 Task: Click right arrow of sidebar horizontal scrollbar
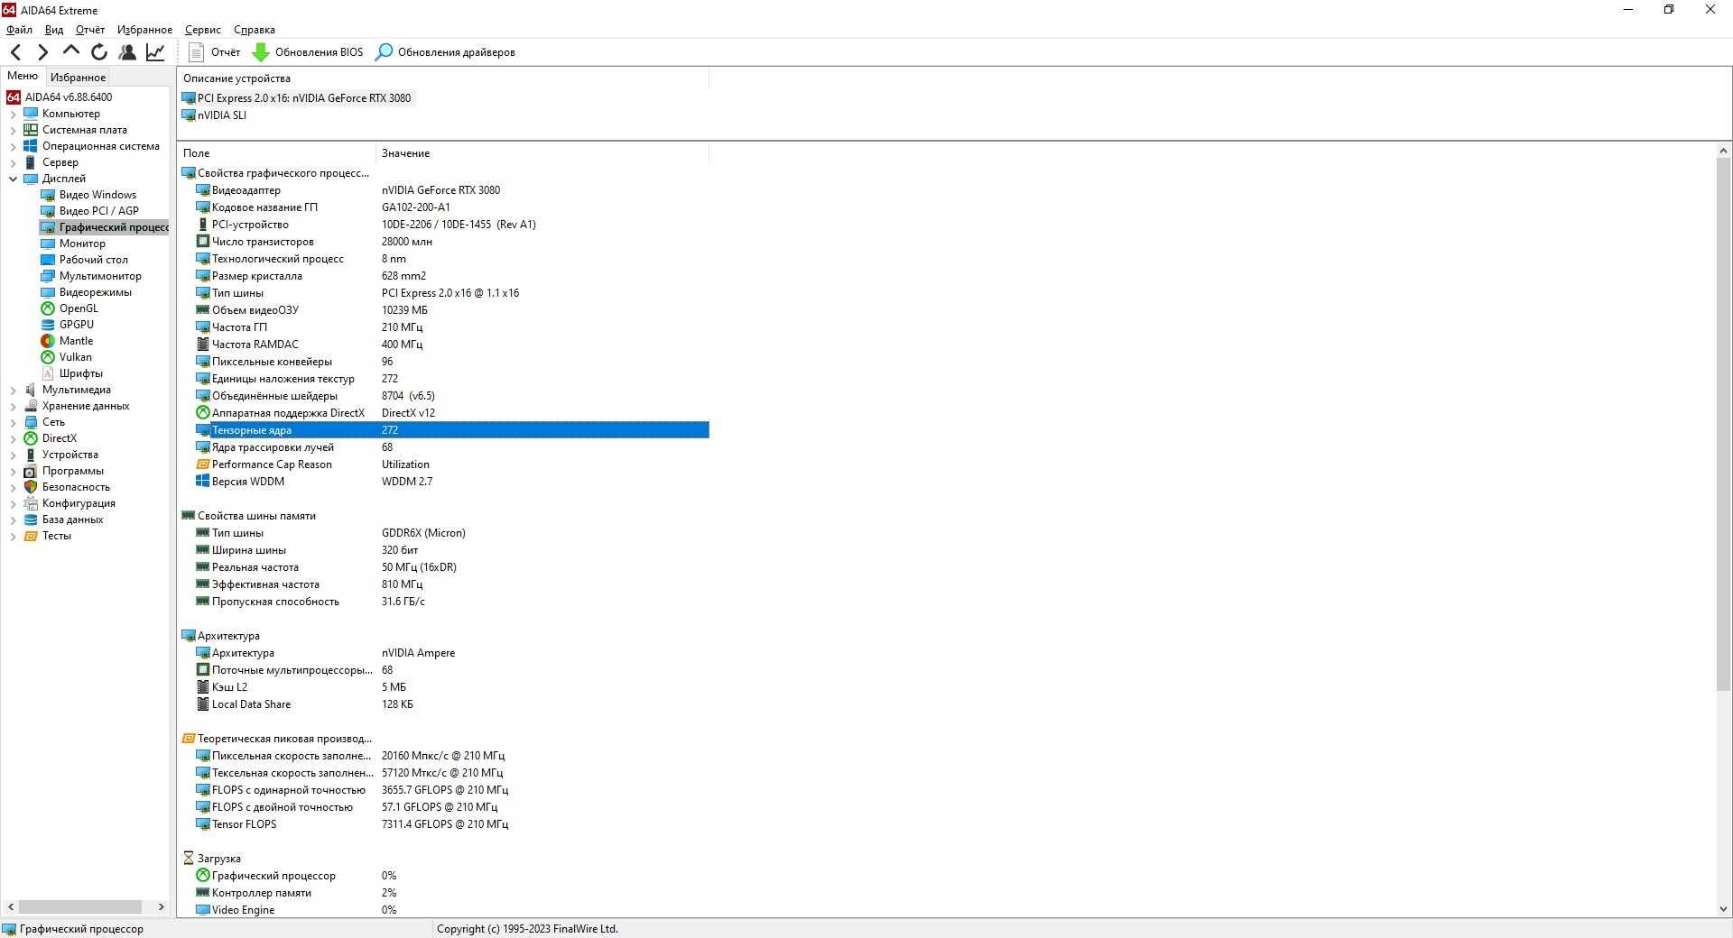(161, 906)
